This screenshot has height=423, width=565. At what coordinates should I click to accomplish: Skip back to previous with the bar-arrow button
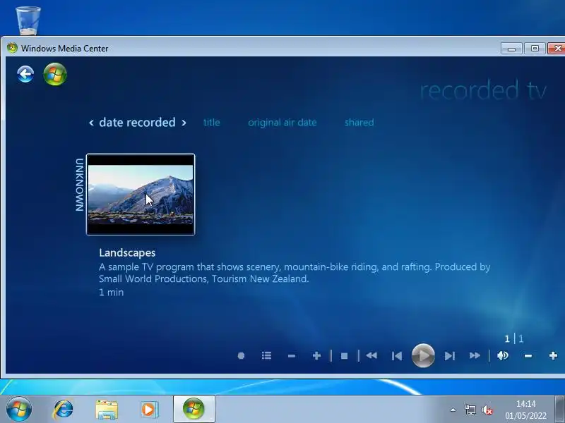pyautogui.click(x=397, y=356)
